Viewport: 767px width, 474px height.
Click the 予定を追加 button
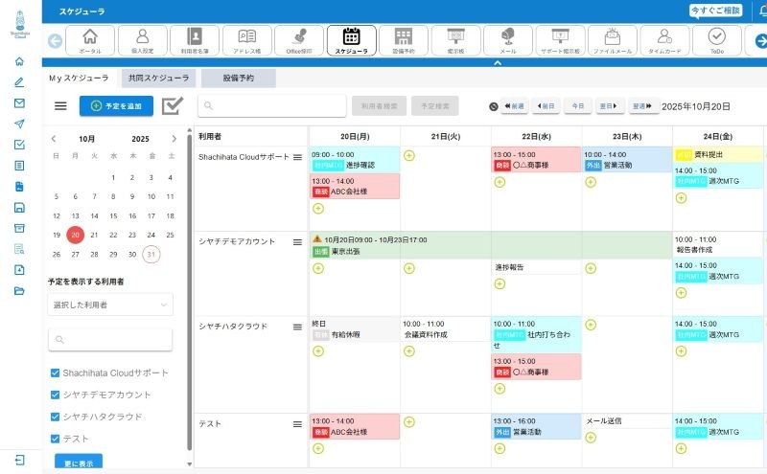pos(116,106)
